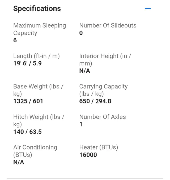Image resolution: width=170 pixels, height=180 pixels.
Task: Click the sleeping capacity value 6
Action: click(15, 40)
